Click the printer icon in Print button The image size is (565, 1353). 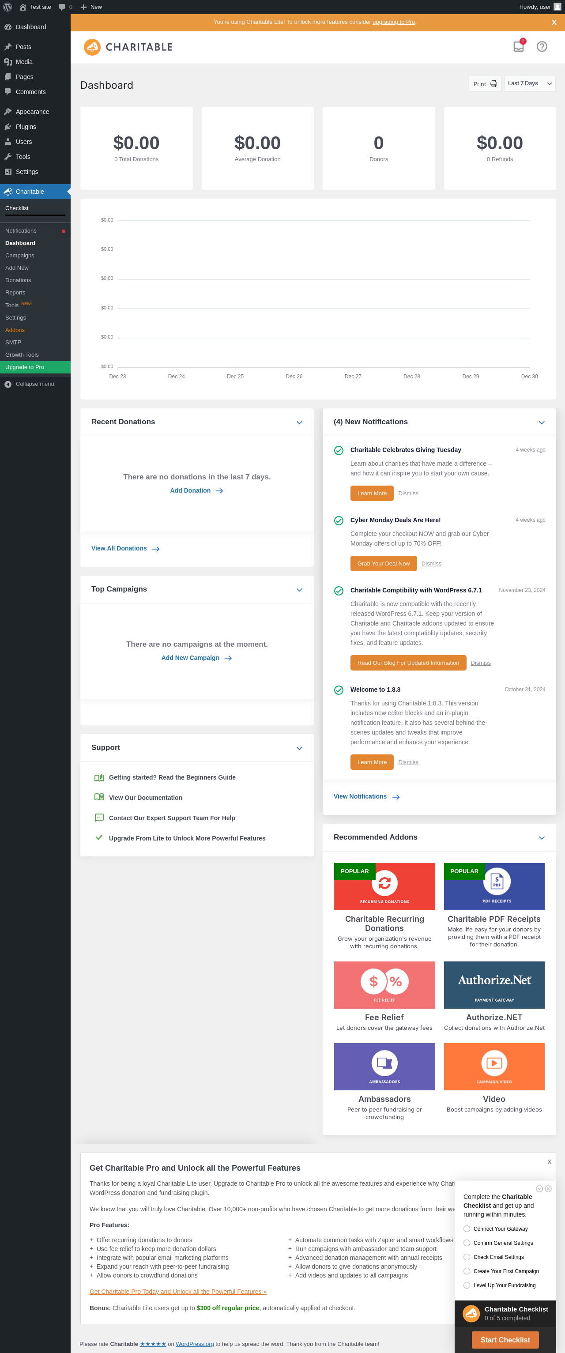tap(493, 83)
